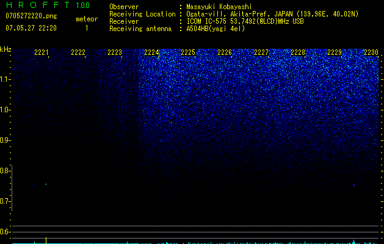384x244 pixels.
Task: Click the 2223 time marker
Action: 115,52
